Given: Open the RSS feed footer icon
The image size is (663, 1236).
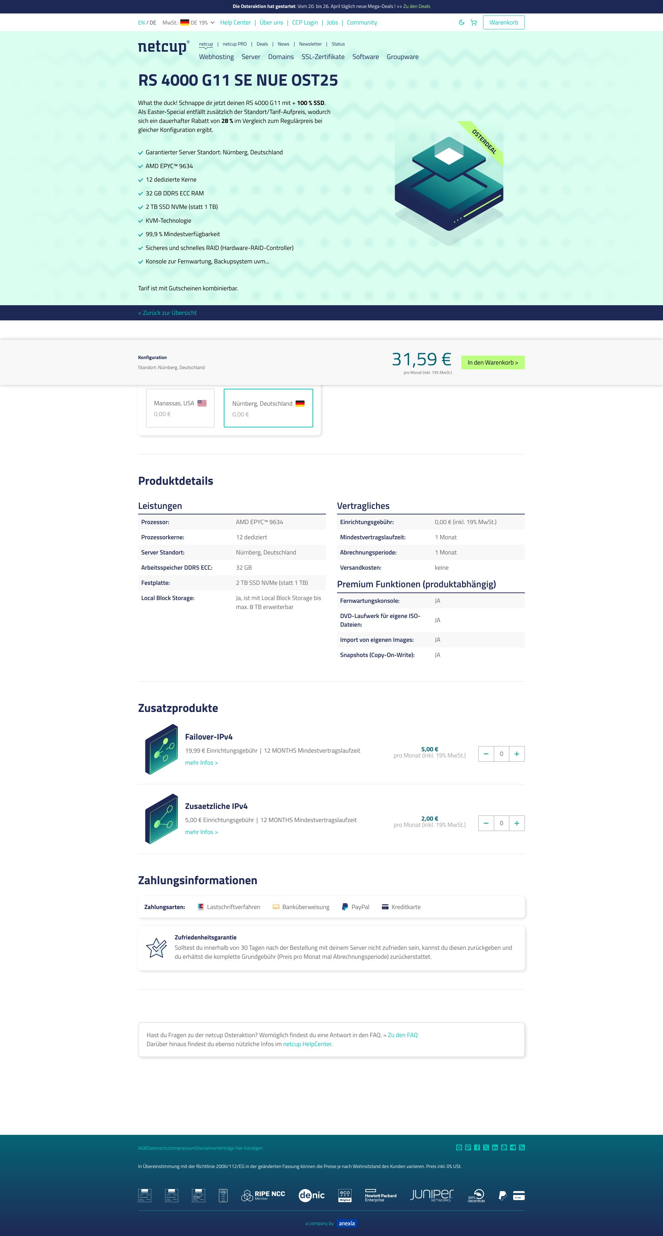Looking at the screenshot, I should point(522,1147).
